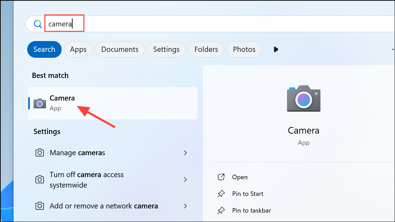Image resolution: width=395 pixels, height=222 pixels.
Task: Click Pin to taskbar
Action: pos(251,211)
